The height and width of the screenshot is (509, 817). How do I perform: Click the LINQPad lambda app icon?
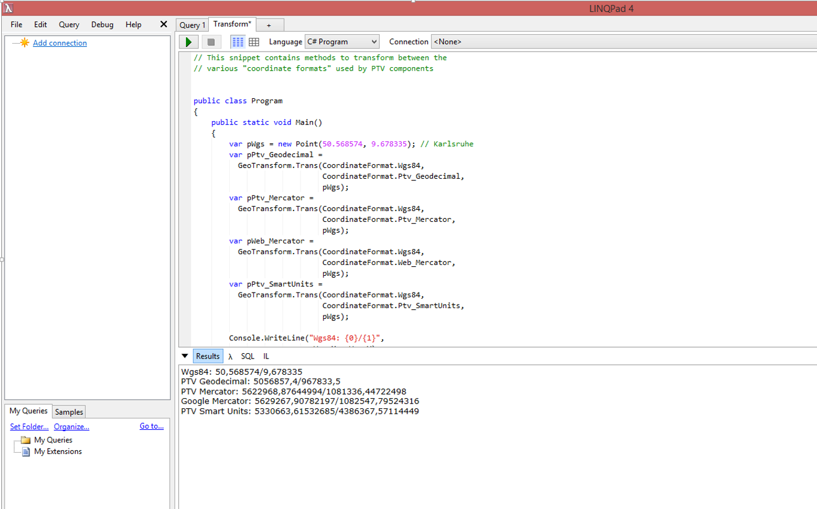click(x=8, y=8)
